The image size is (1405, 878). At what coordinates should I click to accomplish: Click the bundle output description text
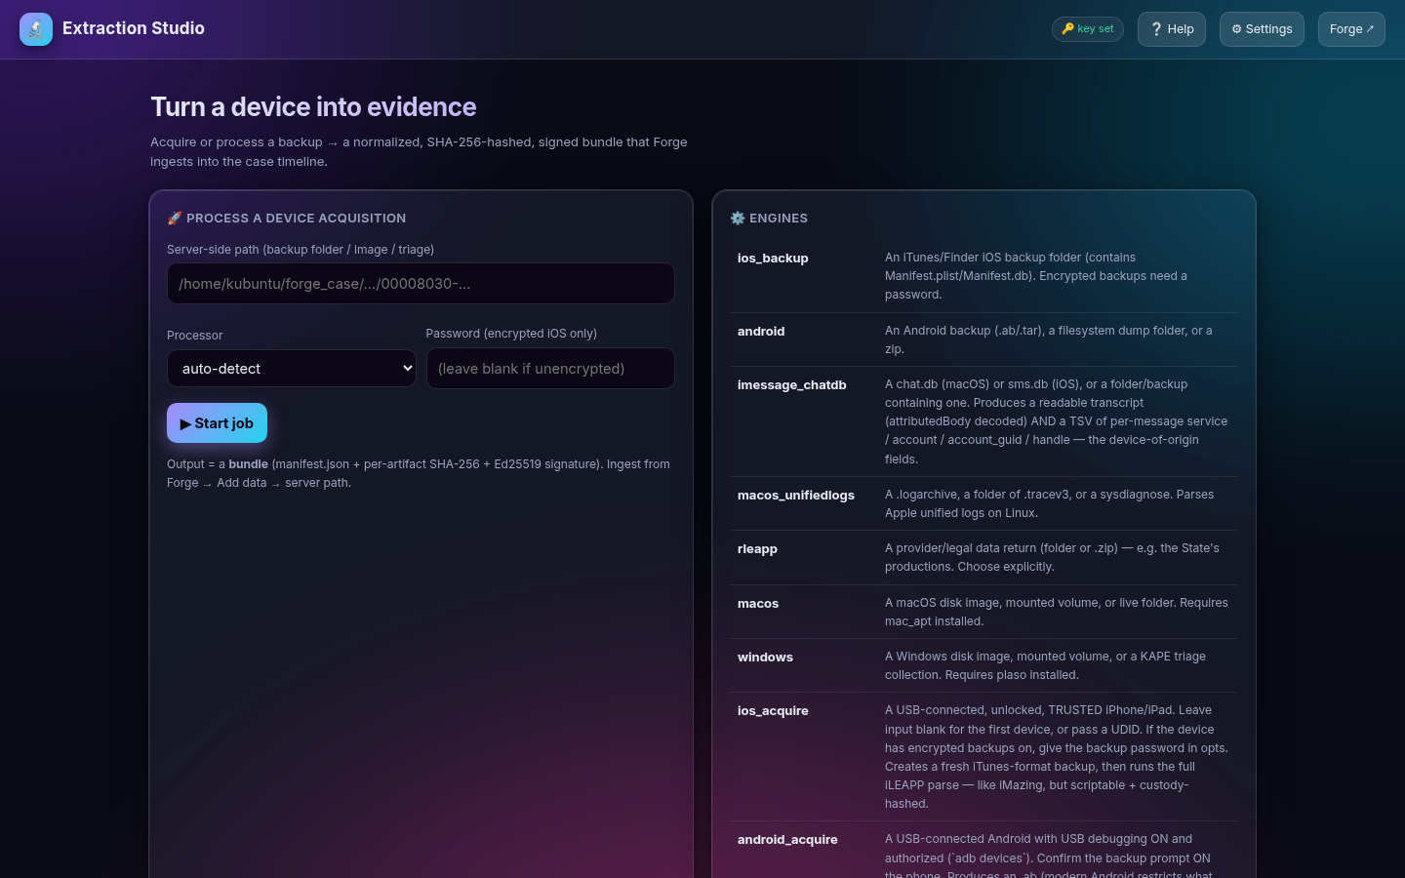420,473
